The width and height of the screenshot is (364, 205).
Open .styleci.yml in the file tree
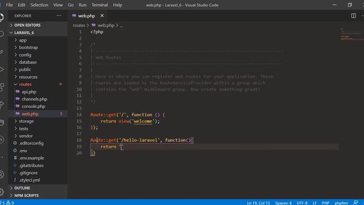pyautogui.click(x=38, y=180)
